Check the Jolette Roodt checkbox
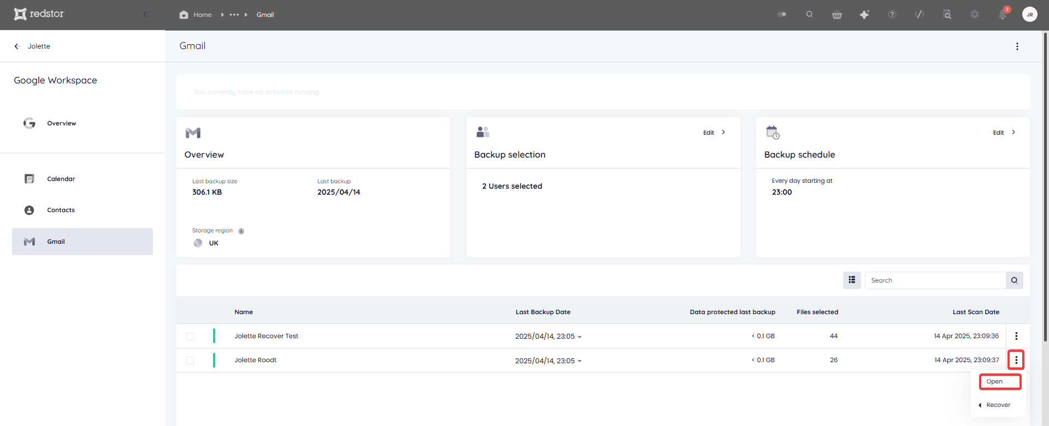The image size is (1049, 426). pos(190,361)
